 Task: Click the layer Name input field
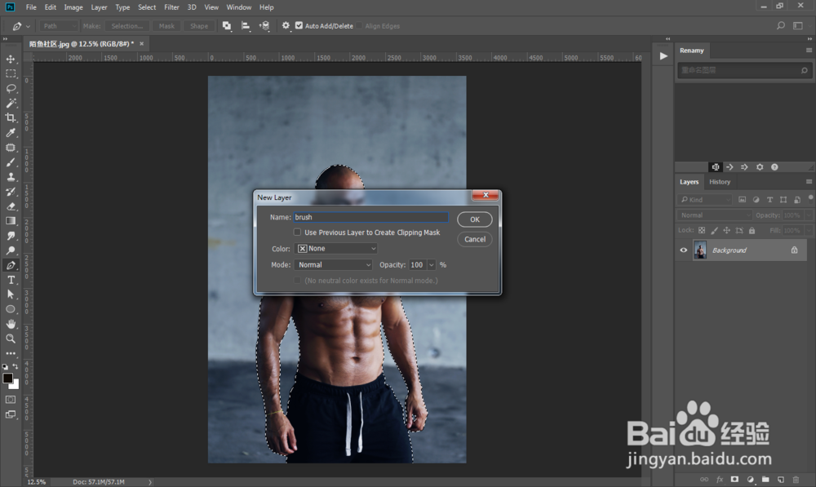pos(371,217)
